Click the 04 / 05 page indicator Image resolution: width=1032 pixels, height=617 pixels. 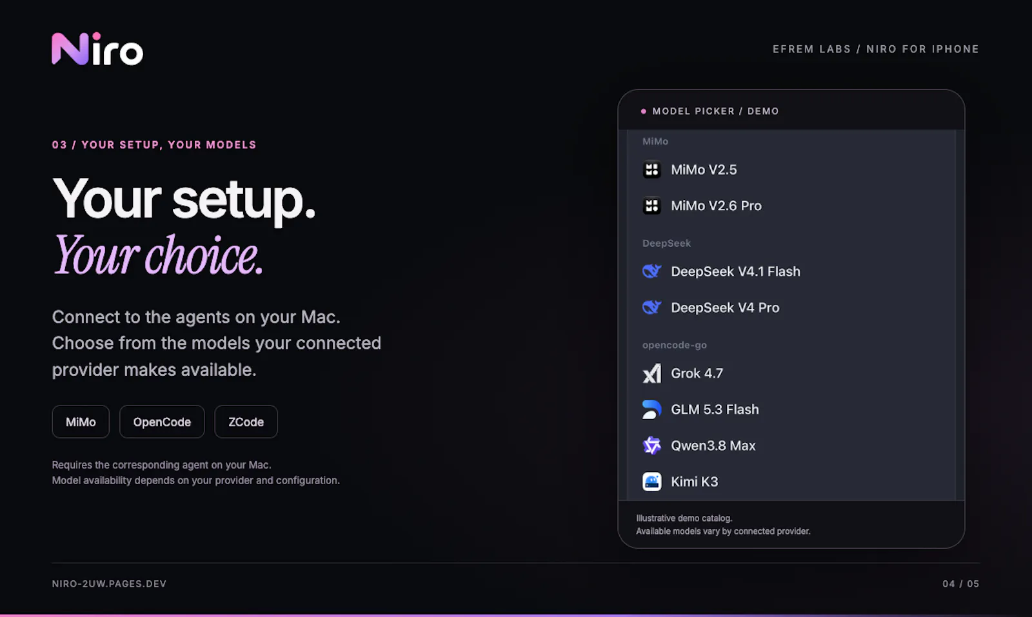961,584
